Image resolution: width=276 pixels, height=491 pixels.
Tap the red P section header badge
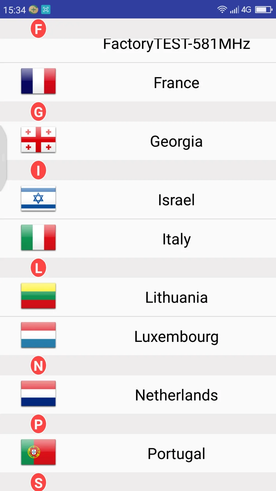coord(38,424)
